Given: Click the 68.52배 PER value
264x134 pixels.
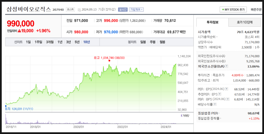Looking at the screenshot, I should point(239,89).
